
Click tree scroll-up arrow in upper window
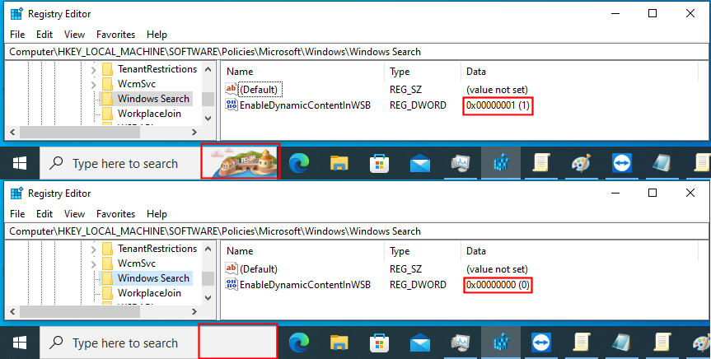click(x=208, y=69)
